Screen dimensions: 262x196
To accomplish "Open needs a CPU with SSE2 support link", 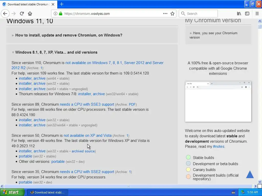I will tap(87, 172).
